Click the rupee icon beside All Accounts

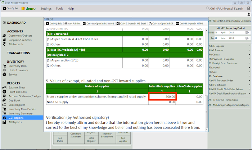pyautogui.click(x=4, y=44)
